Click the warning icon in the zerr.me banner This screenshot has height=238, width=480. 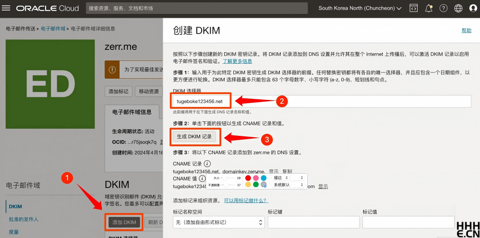[x=112, y=70]
